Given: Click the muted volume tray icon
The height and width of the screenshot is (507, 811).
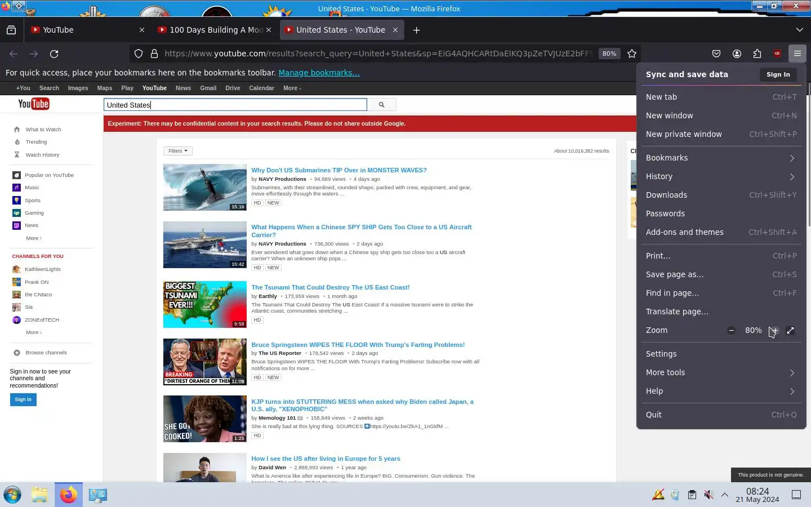Looking at the screenshot, I should (708, 495).
